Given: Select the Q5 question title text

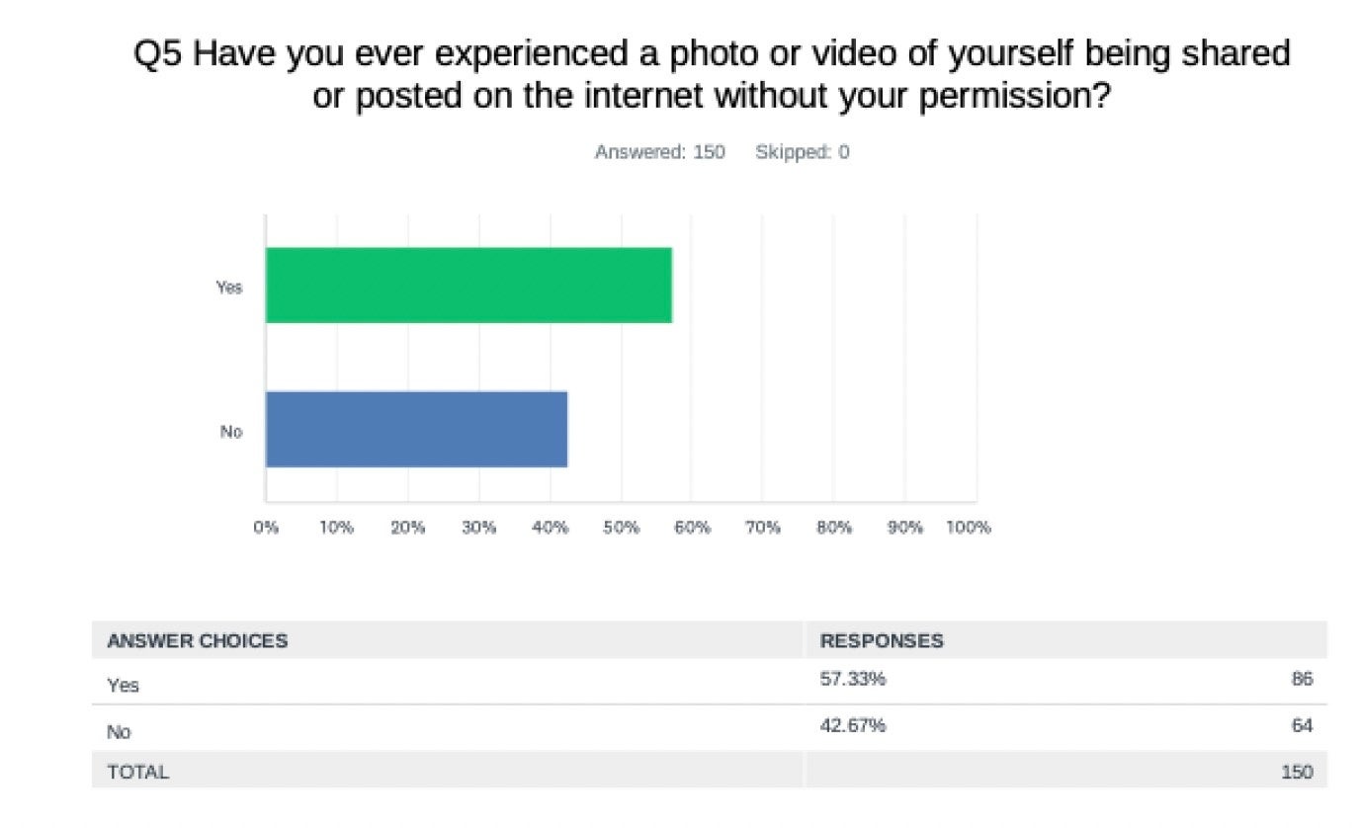Looking at the screenshot, I should coord(712,74).
